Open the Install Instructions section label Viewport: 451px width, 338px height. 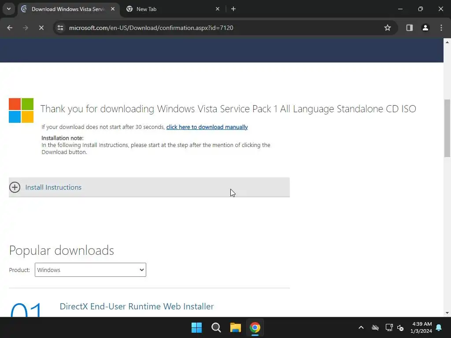tap(53, 187)
